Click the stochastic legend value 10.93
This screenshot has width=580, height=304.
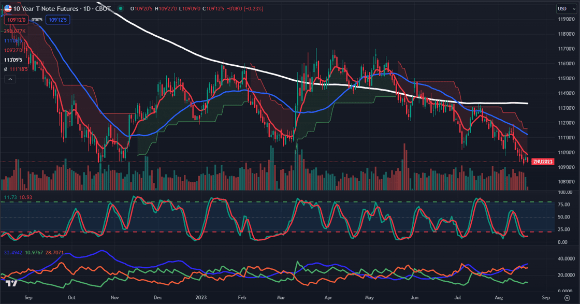[25, 197]
